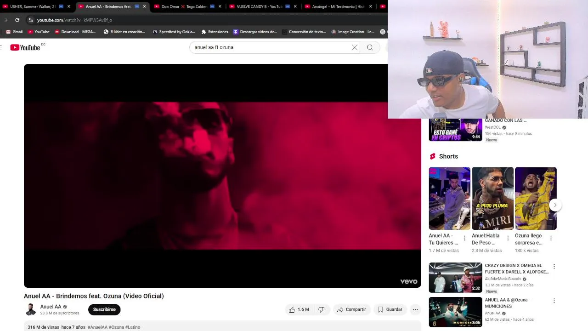
Task: Open Speedtest by Ookla bookmark
Action: click(x=174, y=32)
